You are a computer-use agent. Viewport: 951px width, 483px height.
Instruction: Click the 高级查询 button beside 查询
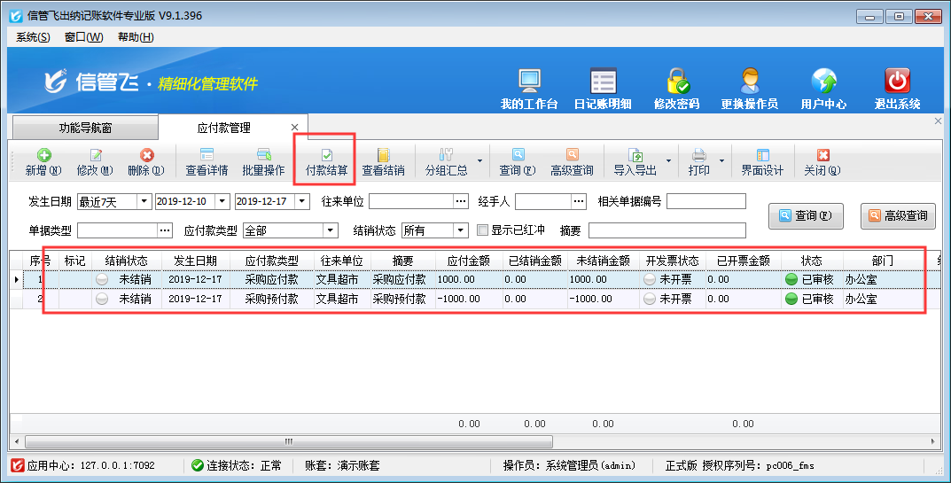(x=898, y=215)
